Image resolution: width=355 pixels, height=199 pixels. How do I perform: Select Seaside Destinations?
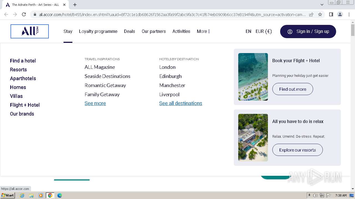(107, 76)
